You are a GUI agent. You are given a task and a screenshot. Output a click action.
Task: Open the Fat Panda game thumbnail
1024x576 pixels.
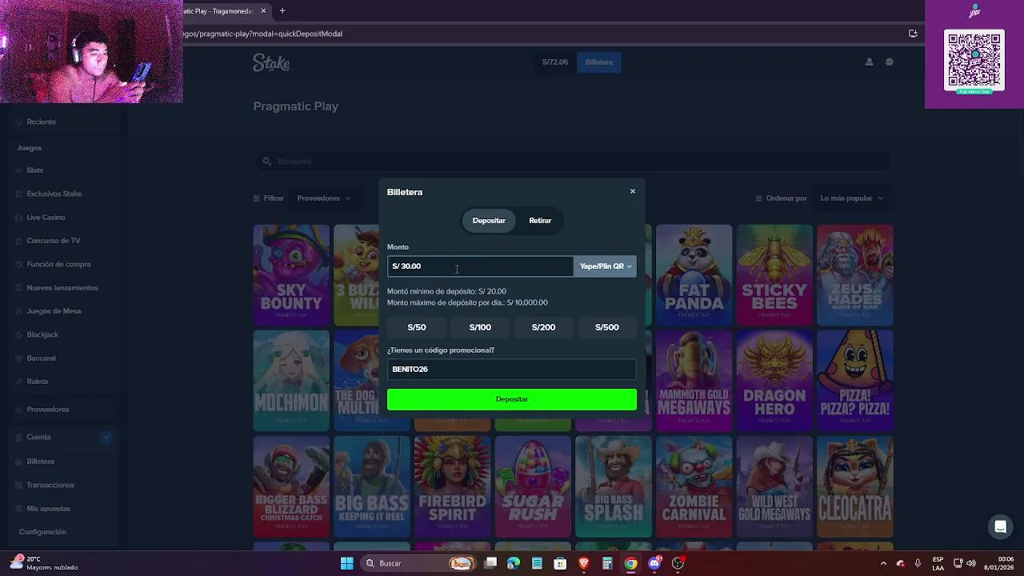click(x=694, y=275)
